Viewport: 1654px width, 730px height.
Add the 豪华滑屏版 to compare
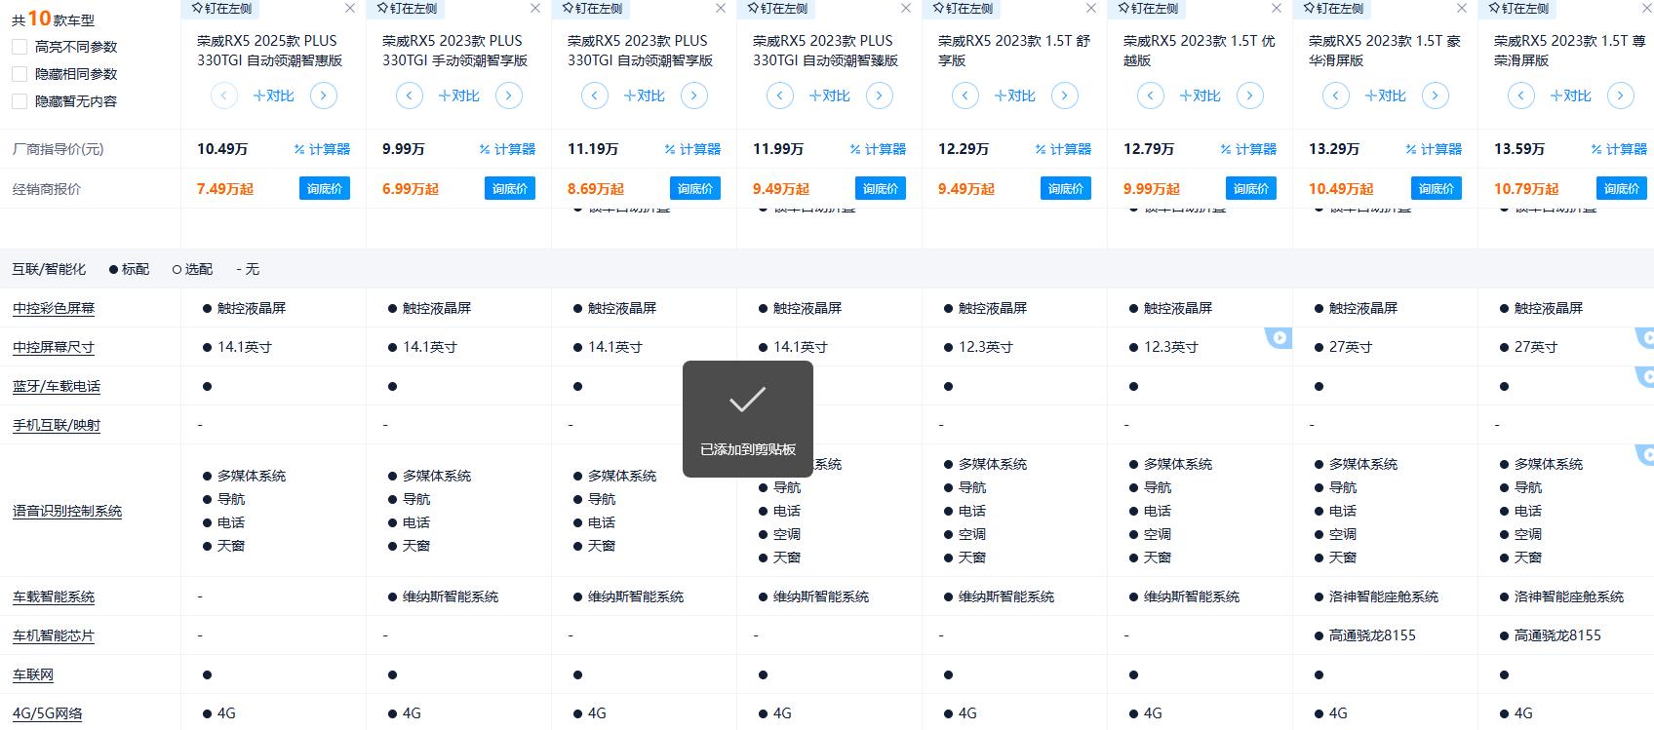(x=1386, y=96)
